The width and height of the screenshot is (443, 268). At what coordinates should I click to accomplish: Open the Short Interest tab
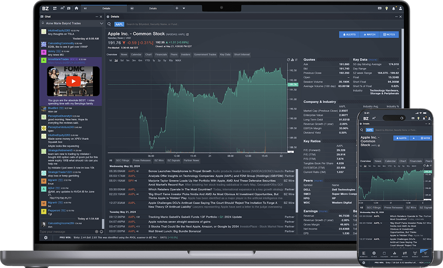pyautogui.click(x=242, y=54)
